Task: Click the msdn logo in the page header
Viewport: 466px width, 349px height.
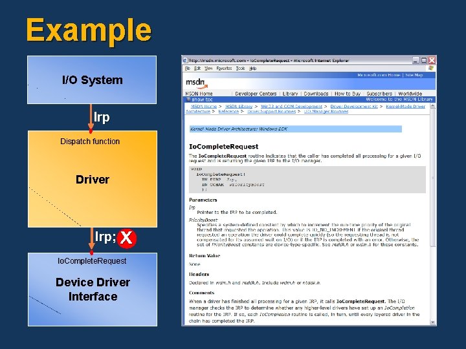Action: coord(196,83)
